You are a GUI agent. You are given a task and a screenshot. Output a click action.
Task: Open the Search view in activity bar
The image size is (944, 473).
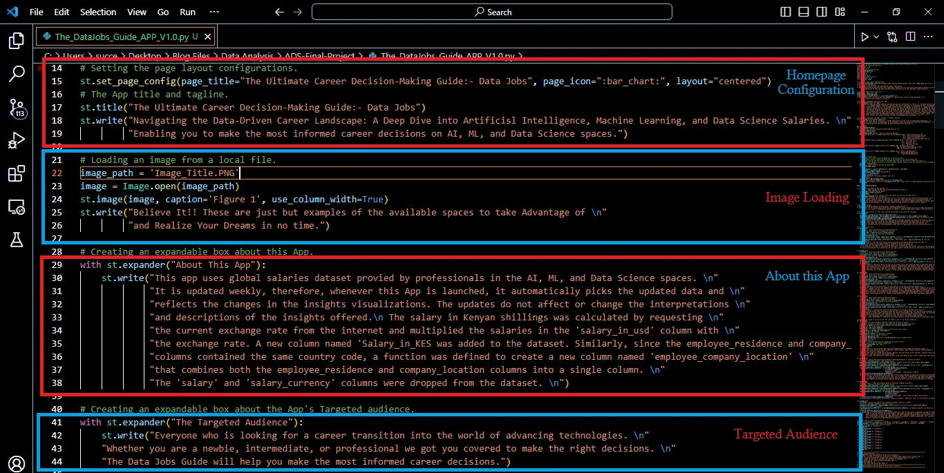point(16,74)
